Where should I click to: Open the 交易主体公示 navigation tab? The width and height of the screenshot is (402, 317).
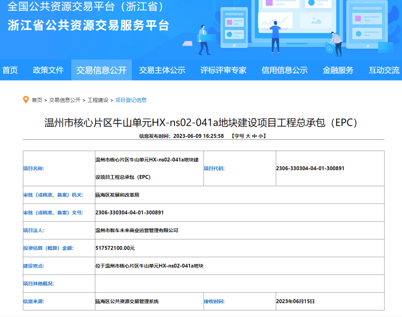point(162,70)
